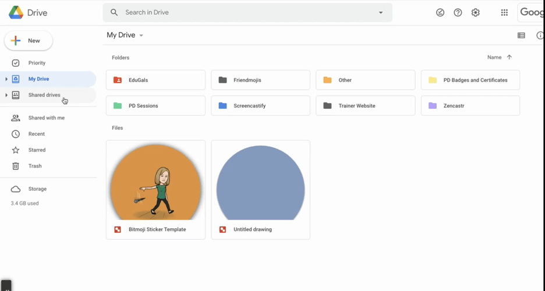Click the Bitmoji Sticker Template file name
545x291 pixels.
coord(157,229)
